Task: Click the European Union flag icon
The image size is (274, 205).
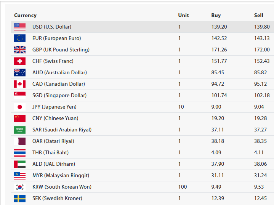Action: [x=20, y=38]
